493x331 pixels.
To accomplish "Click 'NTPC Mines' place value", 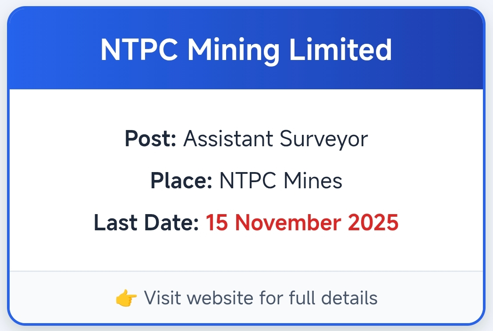I will (281, 181).
